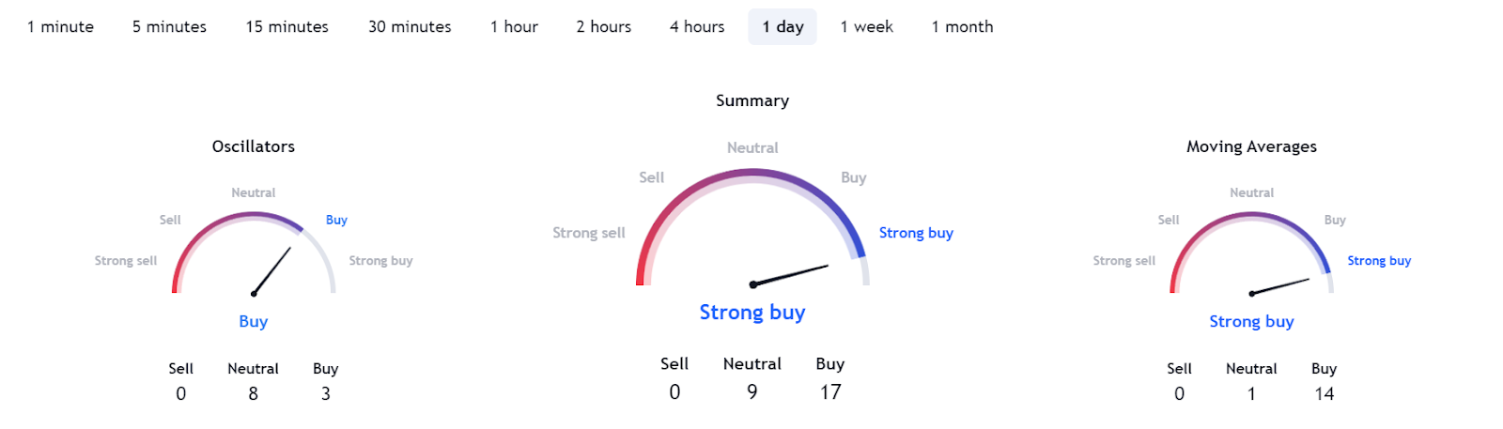Image resolution: width=1503 pixels, height=429 pixels.
Task: Click the Summary heading
Action: pos(752,100)
